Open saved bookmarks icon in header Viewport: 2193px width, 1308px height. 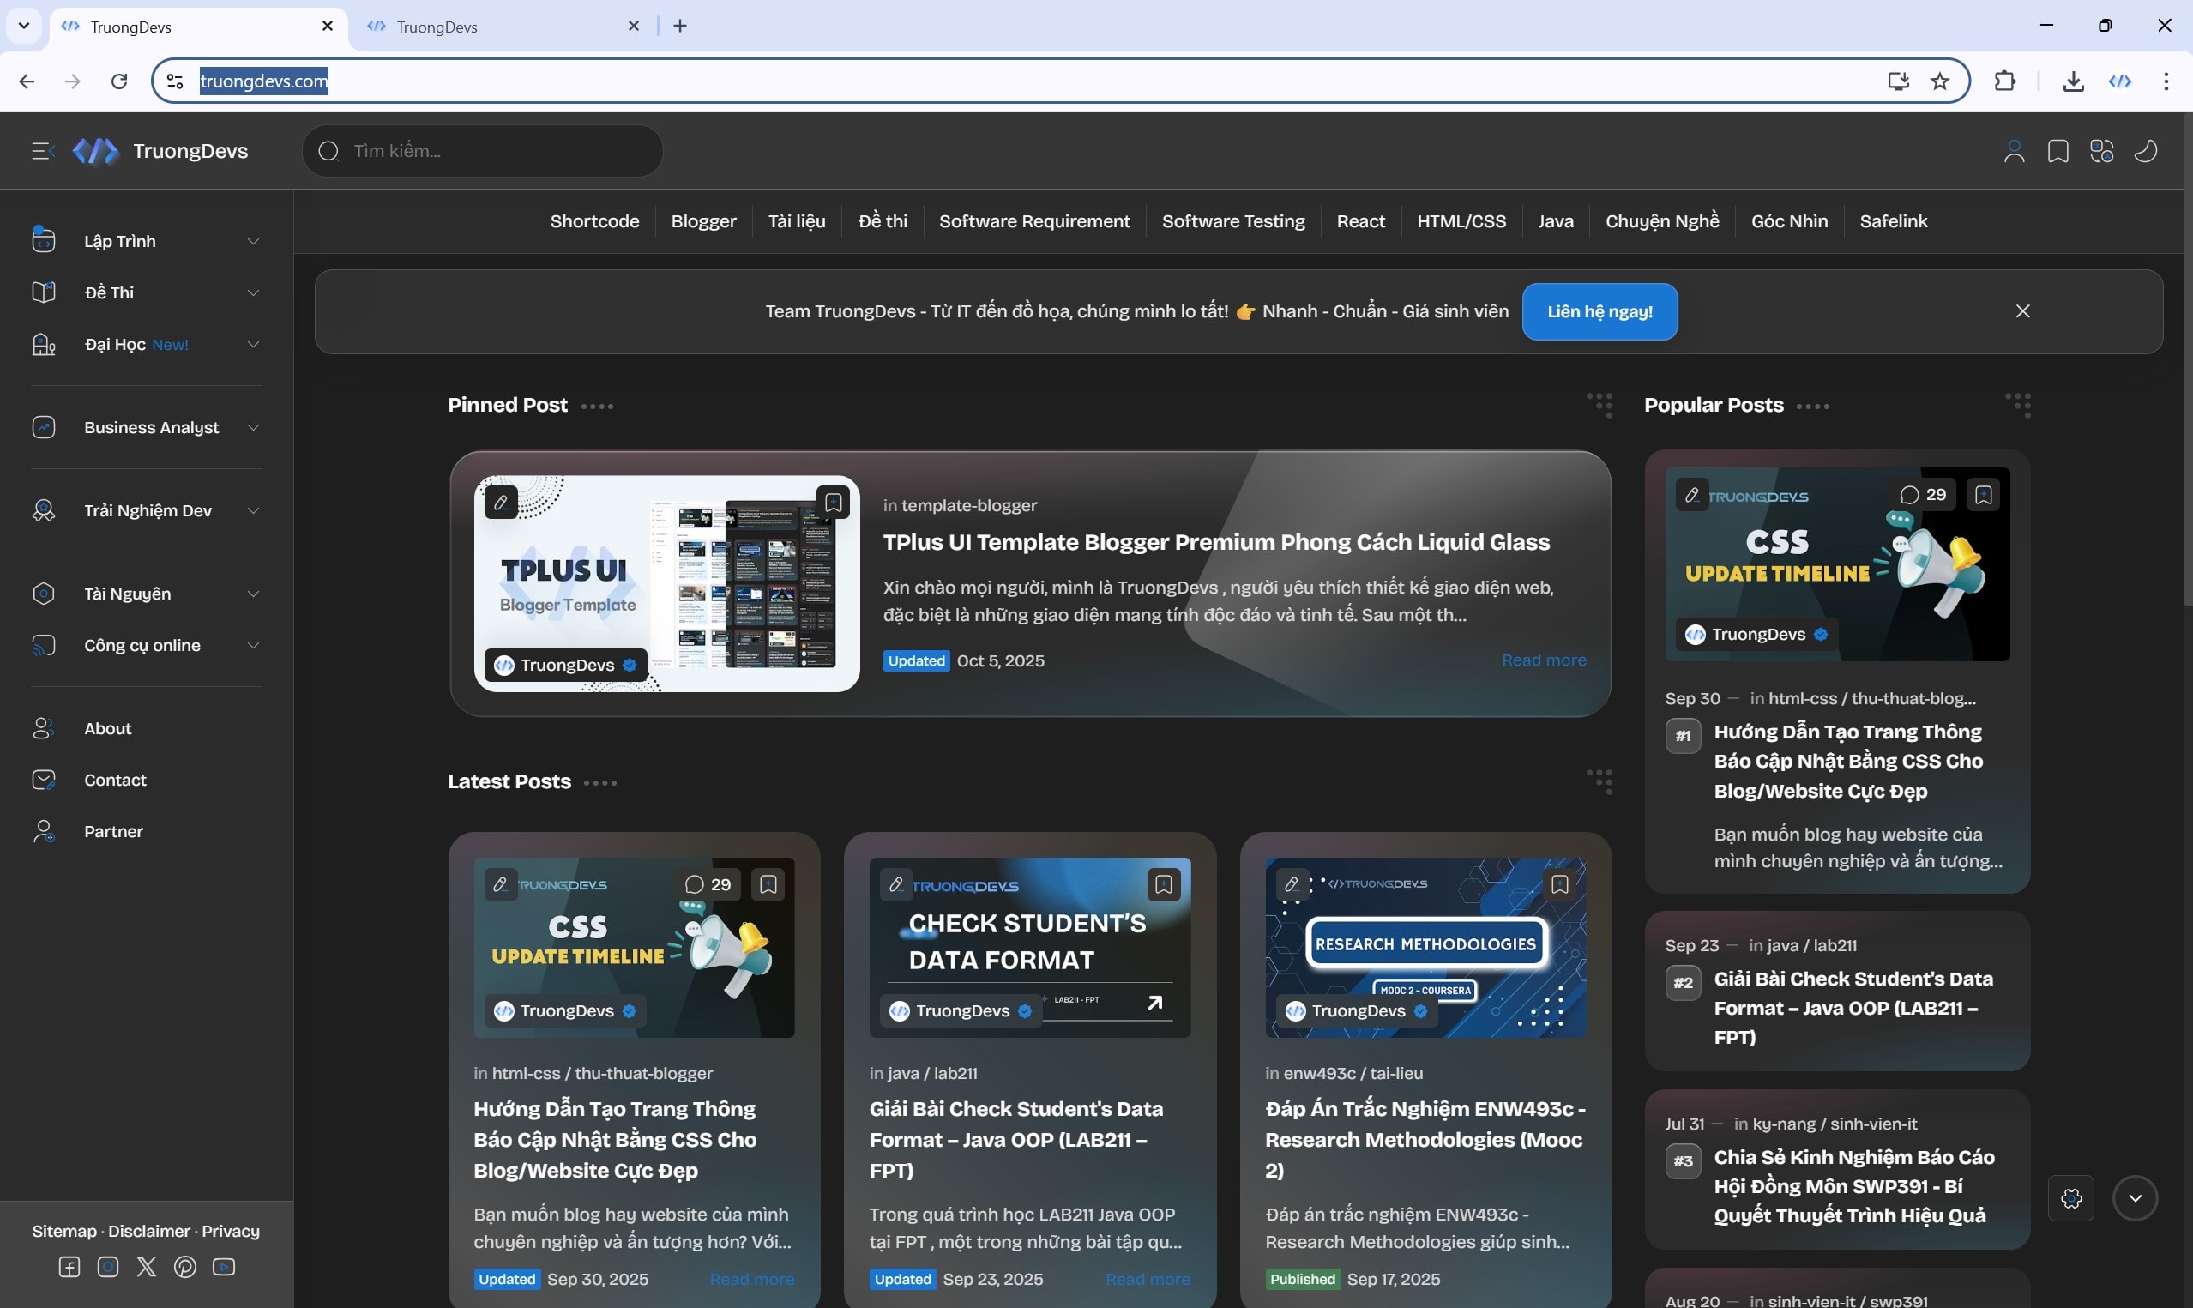2057,151
